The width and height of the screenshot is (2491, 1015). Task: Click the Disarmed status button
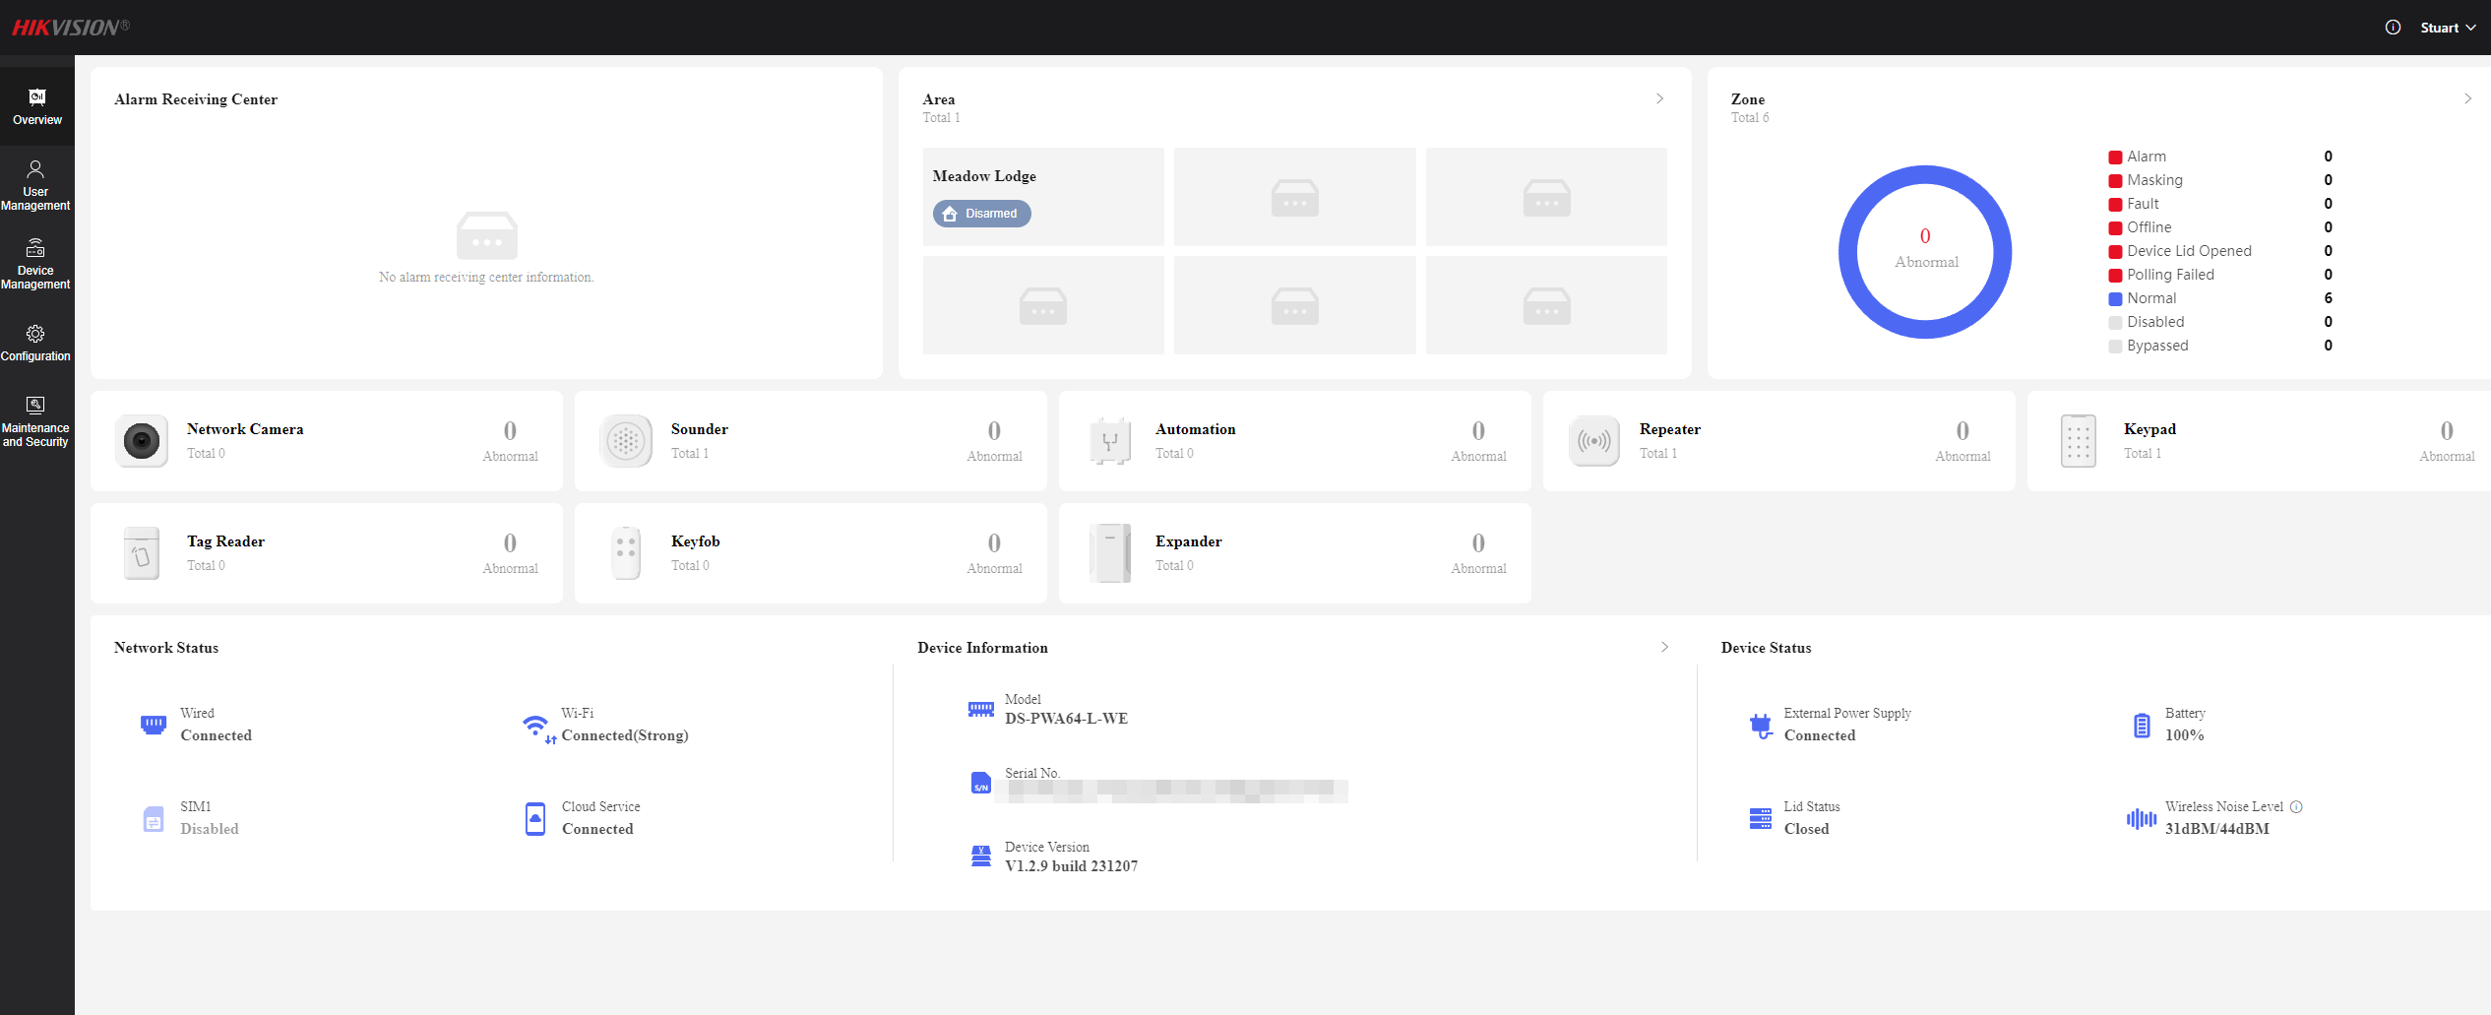(981, 214)
